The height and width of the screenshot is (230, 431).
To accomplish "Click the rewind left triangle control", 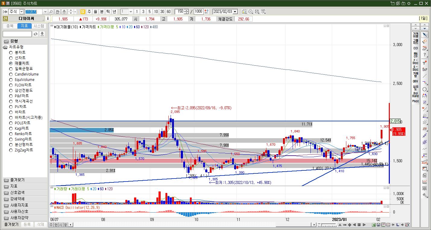I will 354,225.
